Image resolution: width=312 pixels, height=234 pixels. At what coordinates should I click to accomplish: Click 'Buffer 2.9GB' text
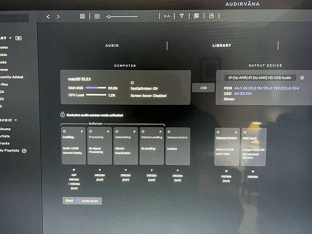coord(71,148)
